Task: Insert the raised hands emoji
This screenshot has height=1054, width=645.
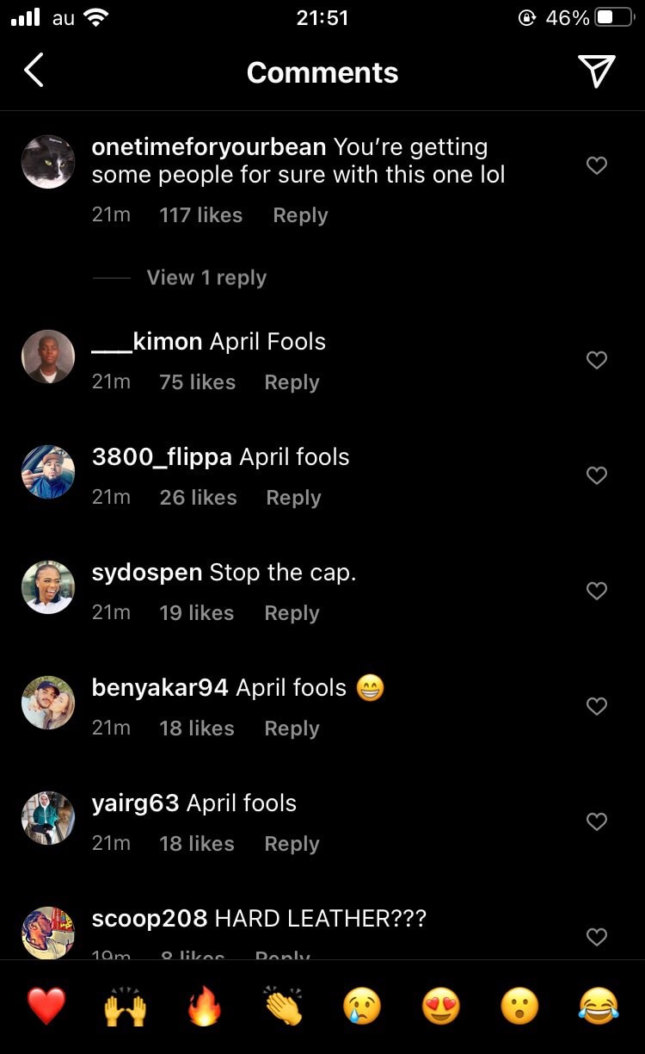Action: [x=125, y=1006]
